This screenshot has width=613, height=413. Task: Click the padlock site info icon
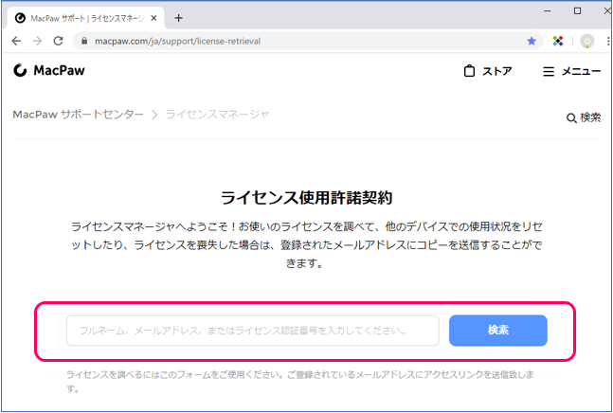(x=83, y=41)
